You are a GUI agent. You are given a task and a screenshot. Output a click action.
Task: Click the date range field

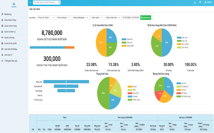131,18
